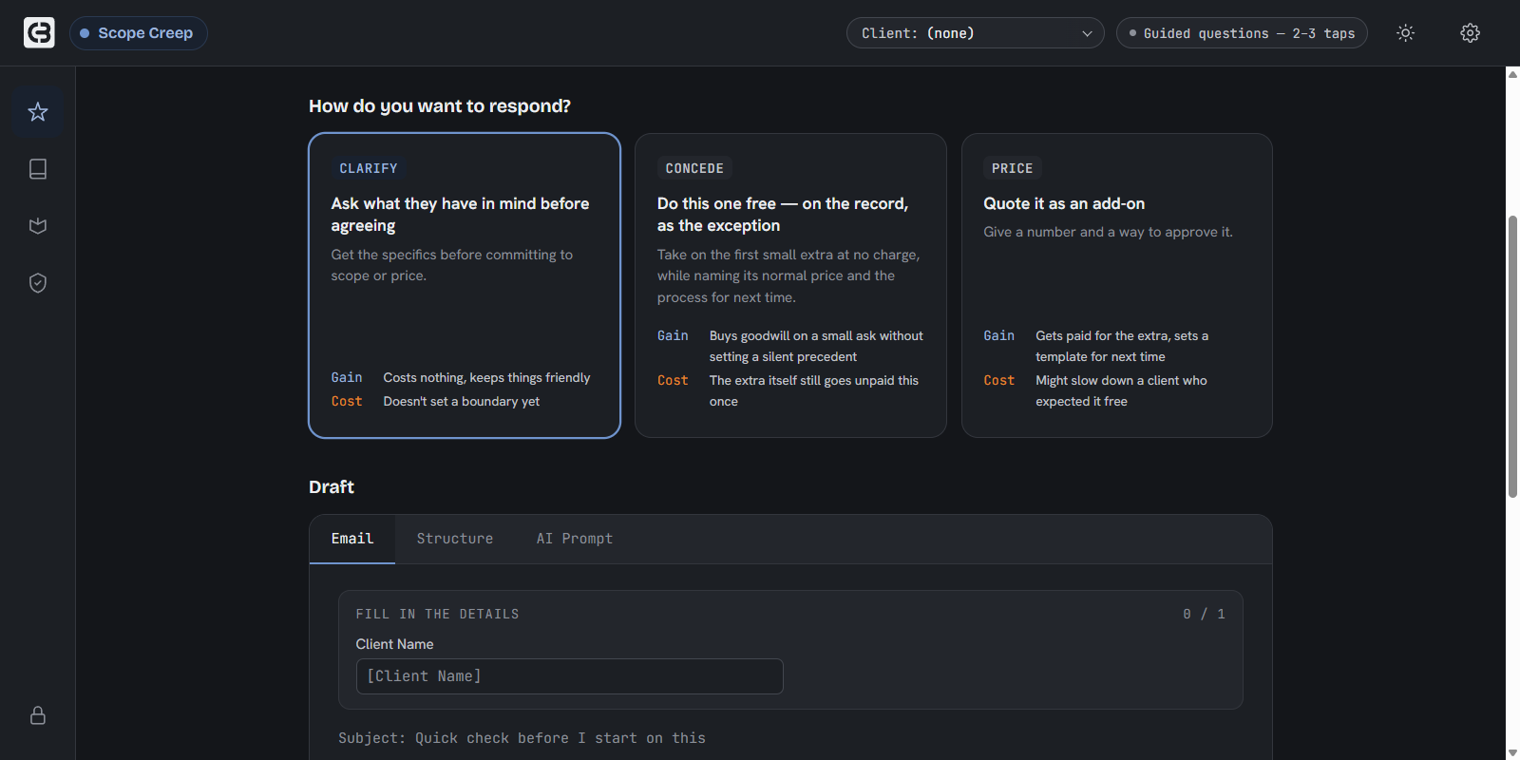This screenshot has width=1520, height=760.
Task: Switch to the Email tab
Action: [352, 539]
